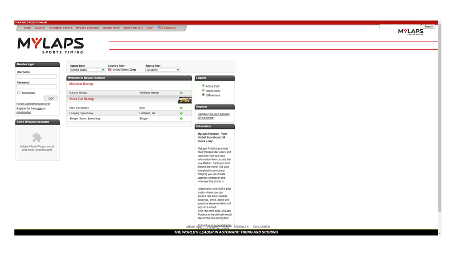Expand the Sports filter dropdown
The height and width of the screenshot is (256, 456).
(163, 70)
